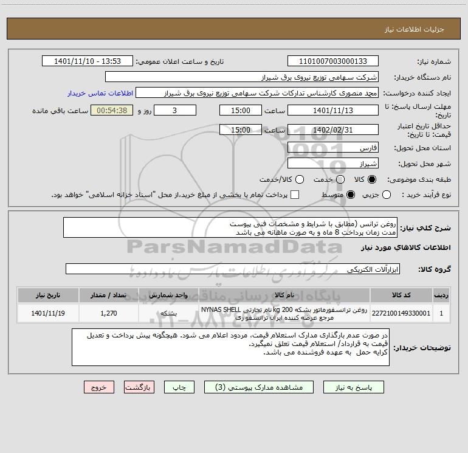Screen dimensions: 468x453
Task: Click the ردیف column header
Action: pyautogui.click(x=441, y=295)
